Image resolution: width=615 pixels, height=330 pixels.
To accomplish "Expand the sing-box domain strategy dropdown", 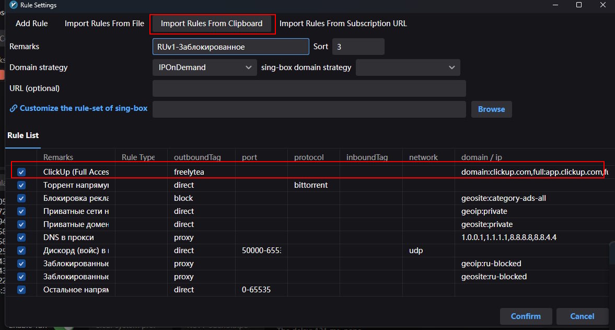I will click(x=408, y=67).
